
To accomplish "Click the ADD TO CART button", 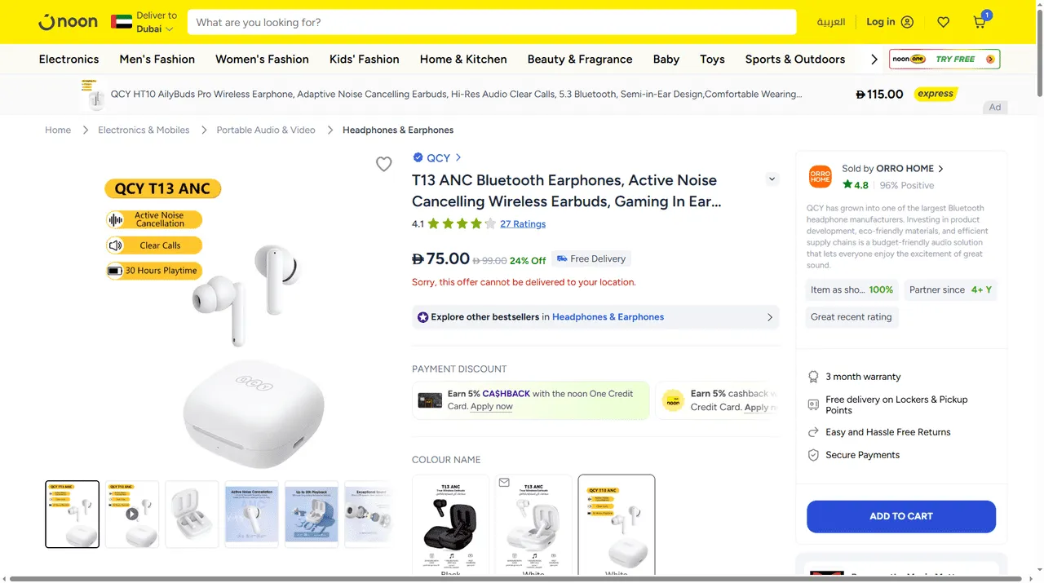I will tap(900, 516).
